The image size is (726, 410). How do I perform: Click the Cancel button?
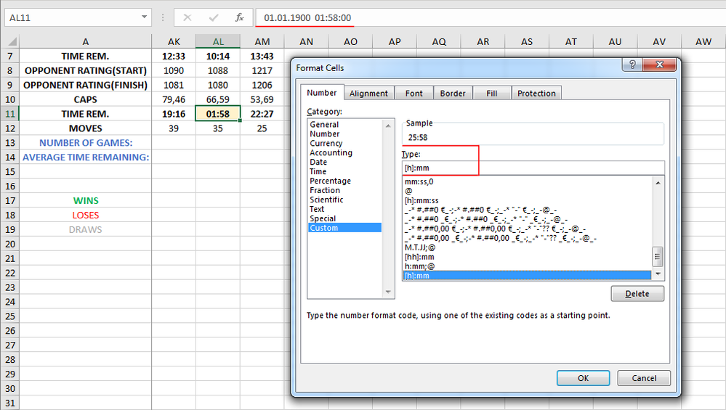point(644,377)
